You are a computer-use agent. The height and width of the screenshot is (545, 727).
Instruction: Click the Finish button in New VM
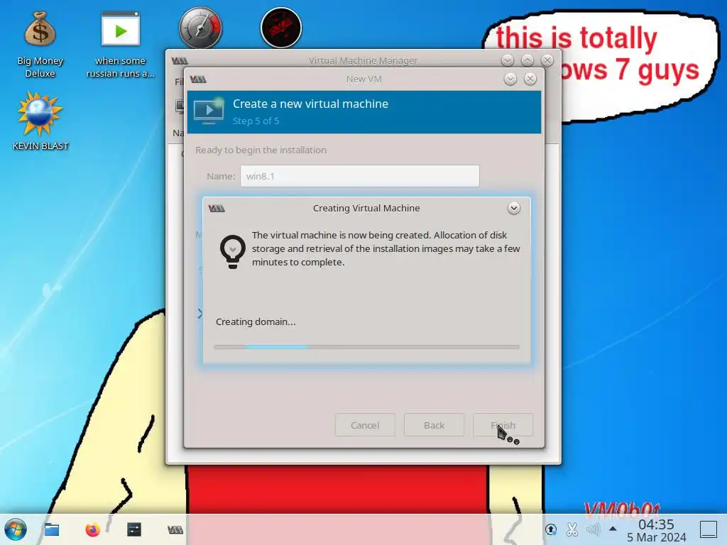(x=503, y=425)
